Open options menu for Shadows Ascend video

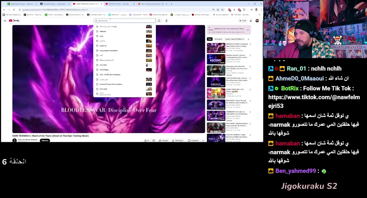(x=250, y=56)
